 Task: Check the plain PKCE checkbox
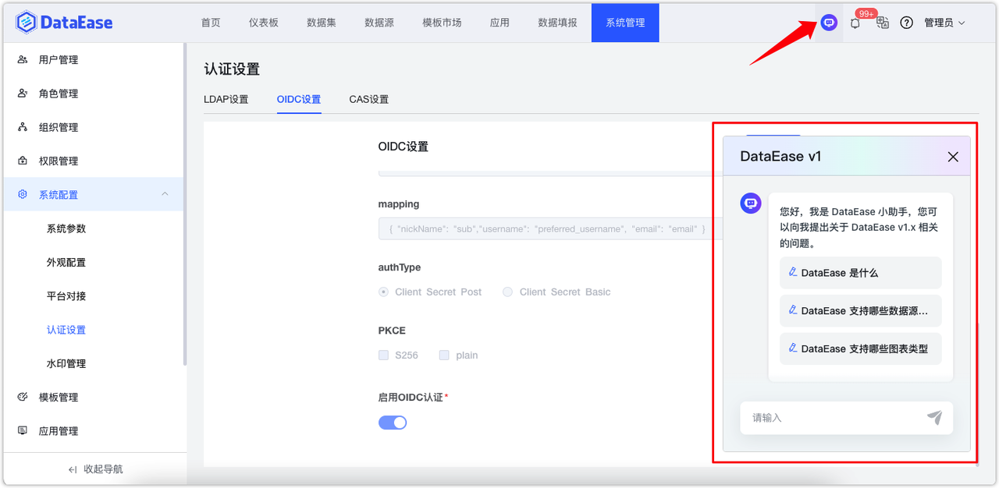[x=444, y=355]
